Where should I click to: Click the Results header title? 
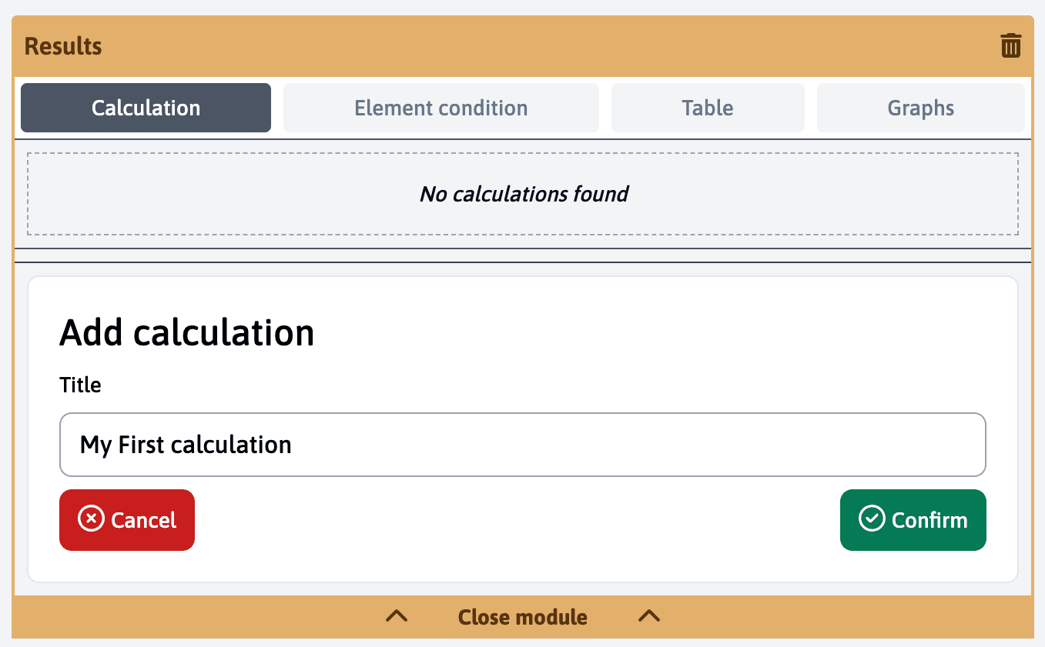pyautogui.click(x=62, y=46)
